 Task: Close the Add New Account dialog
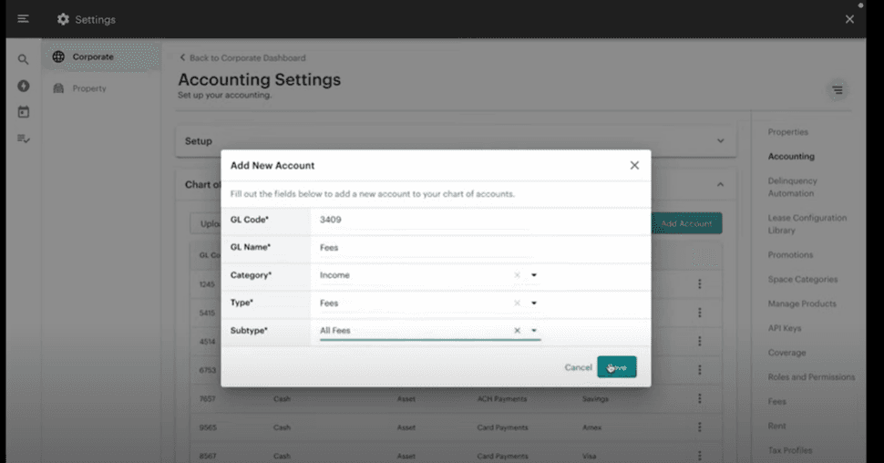pyautogui.click(x=634, y=165)
